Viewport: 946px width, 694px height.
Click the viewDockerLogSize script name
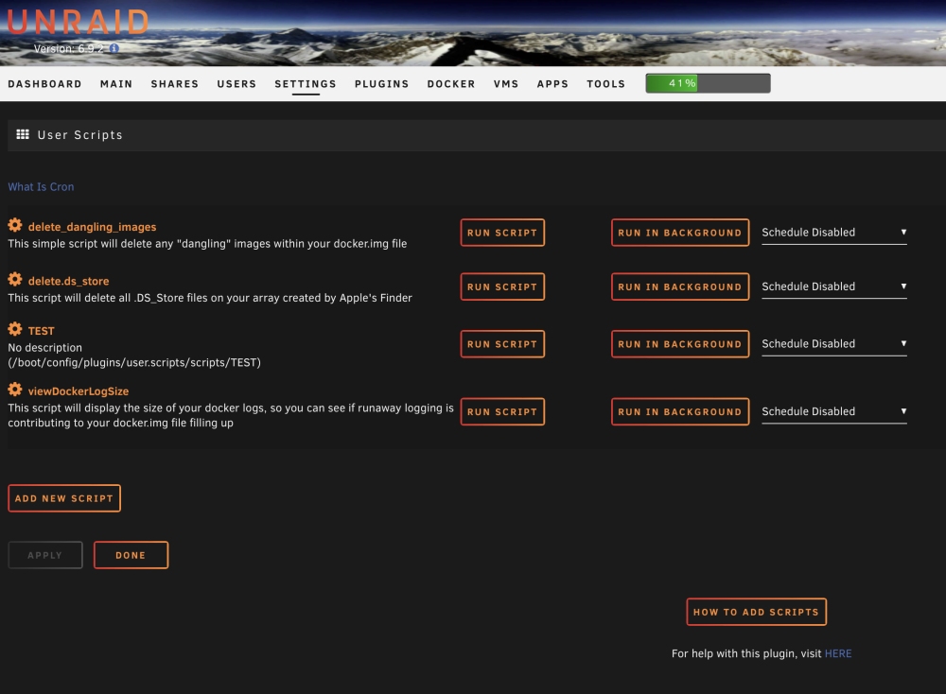79,391
